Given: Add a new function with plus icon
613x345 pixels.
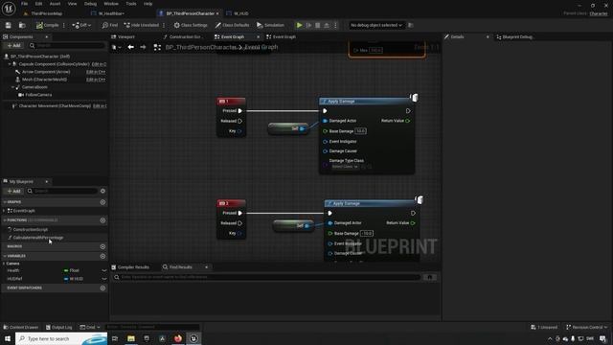Looking at the screenshot, I should (x=102, y=220).
